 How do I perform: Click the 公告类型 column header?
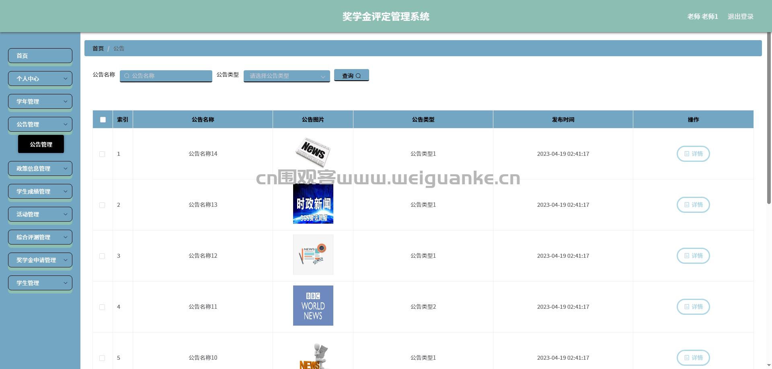(x=423, y=120)
